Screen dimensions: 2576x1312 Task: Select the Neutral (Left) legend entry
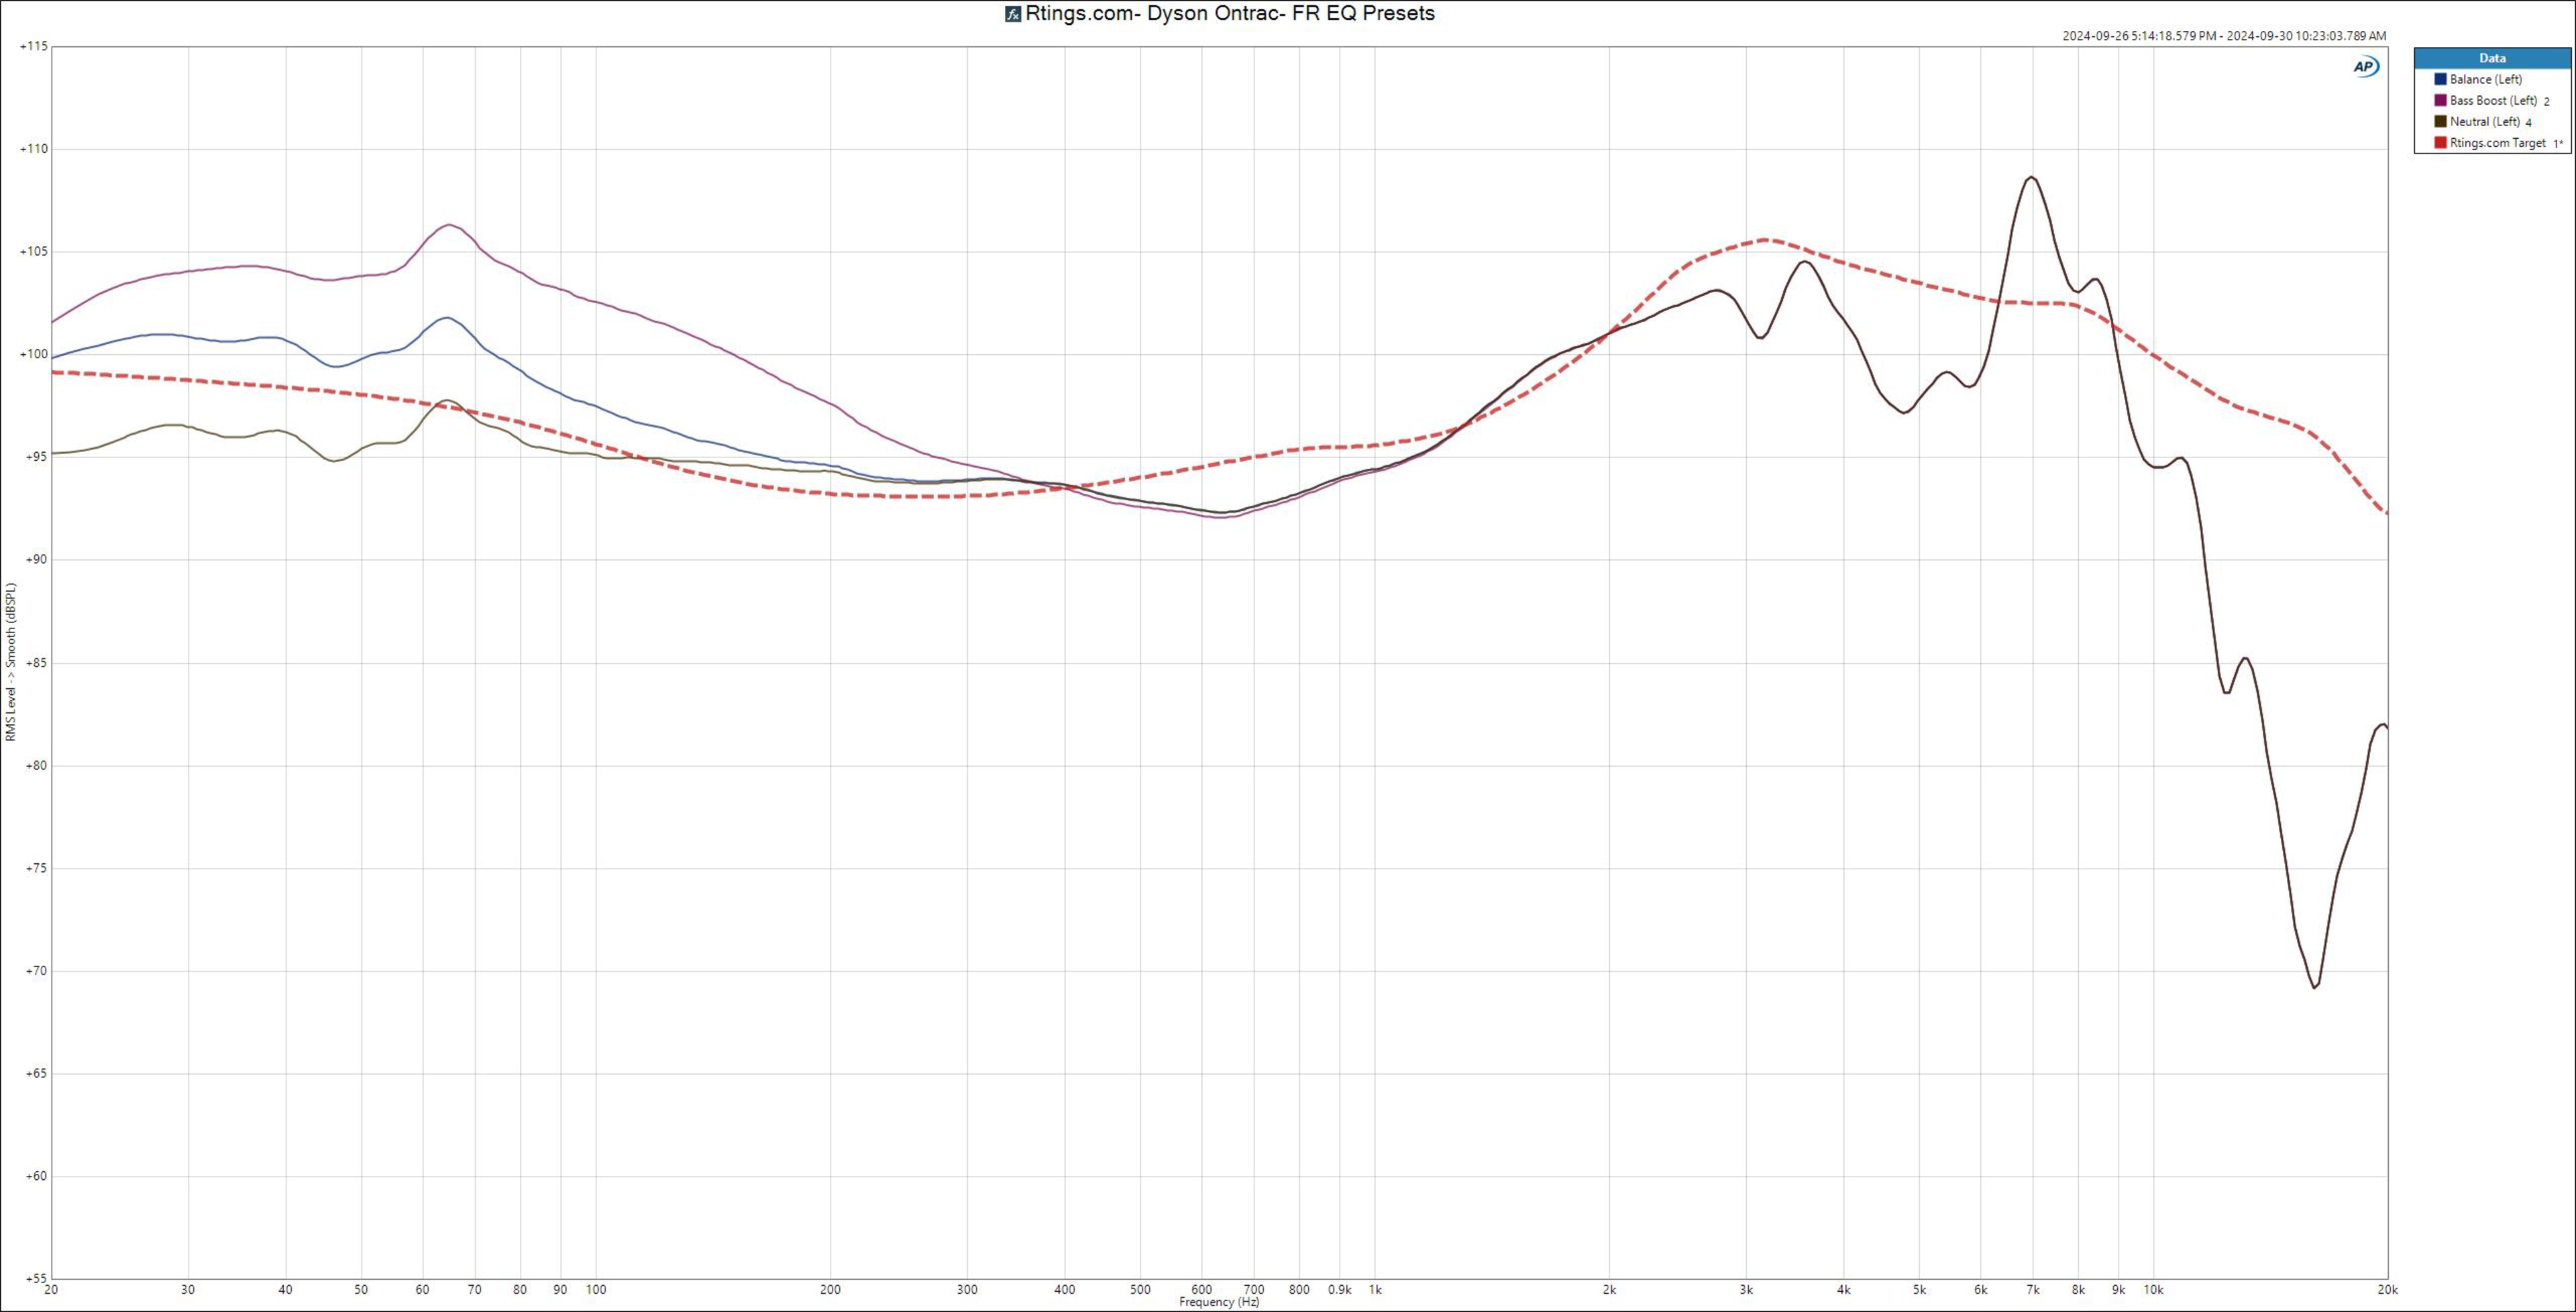(2484, 121)
